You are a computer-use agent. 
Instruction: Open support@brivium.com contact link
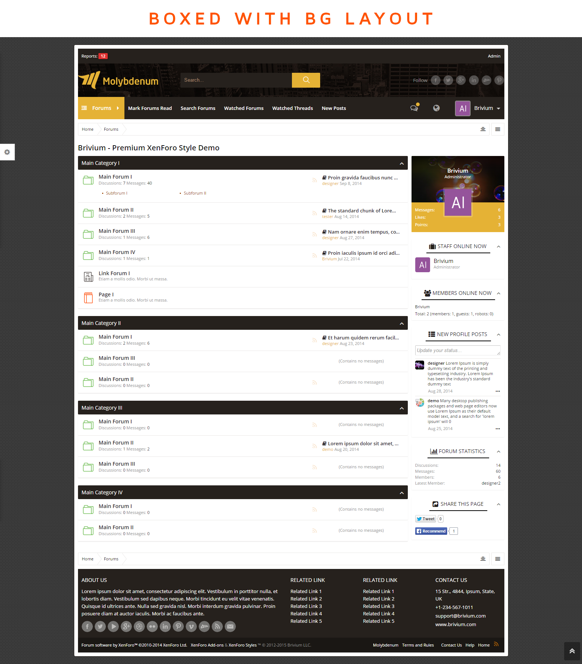(x=461, y=616)
